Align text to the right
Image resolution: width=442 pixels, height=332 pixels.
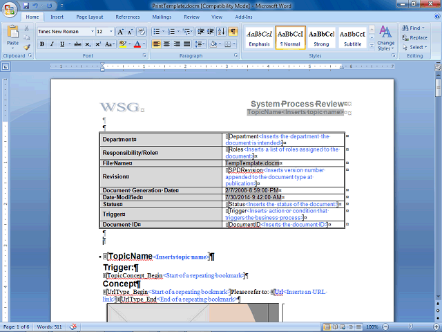pos(177,44)
